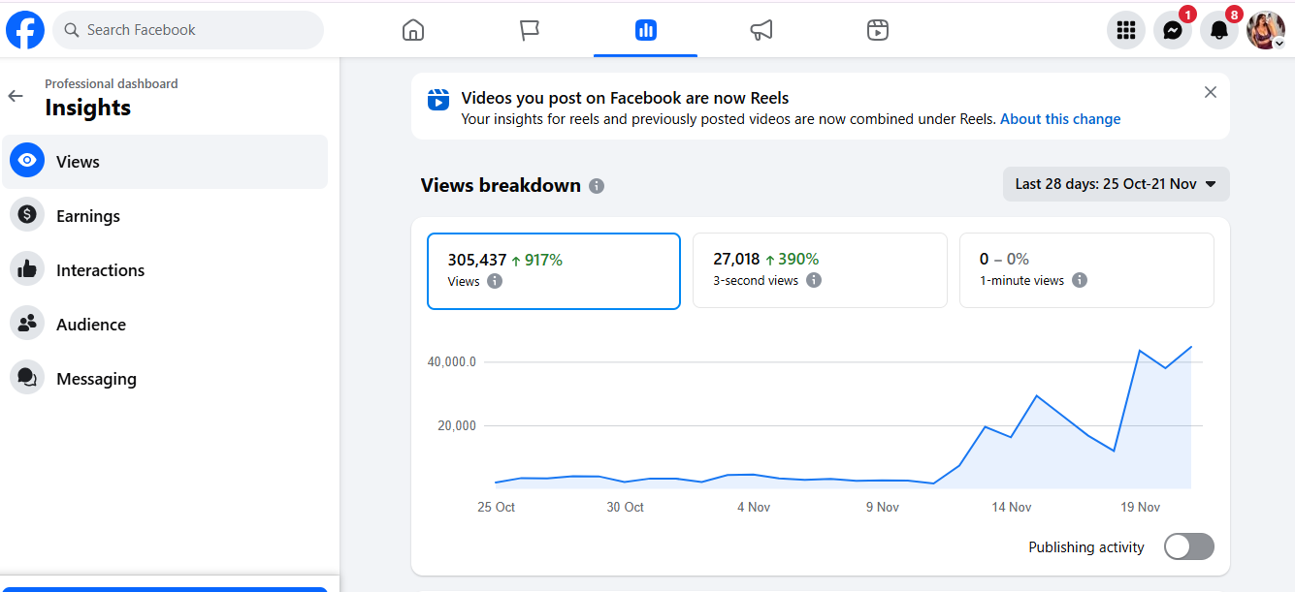Click the back arrow beside Professional dashboard

tap(16, 96)
